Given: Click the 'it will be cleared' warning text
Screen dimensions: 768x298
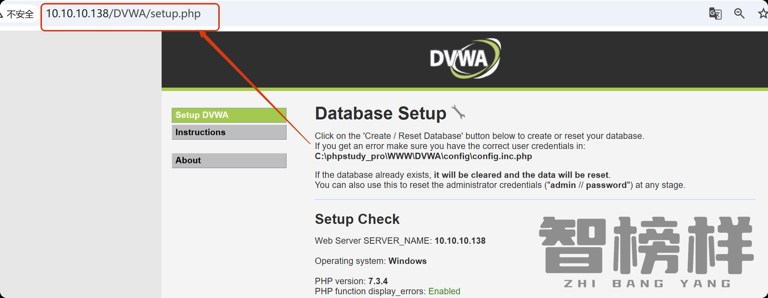Looking at the screenshot, I should point(521,175).
